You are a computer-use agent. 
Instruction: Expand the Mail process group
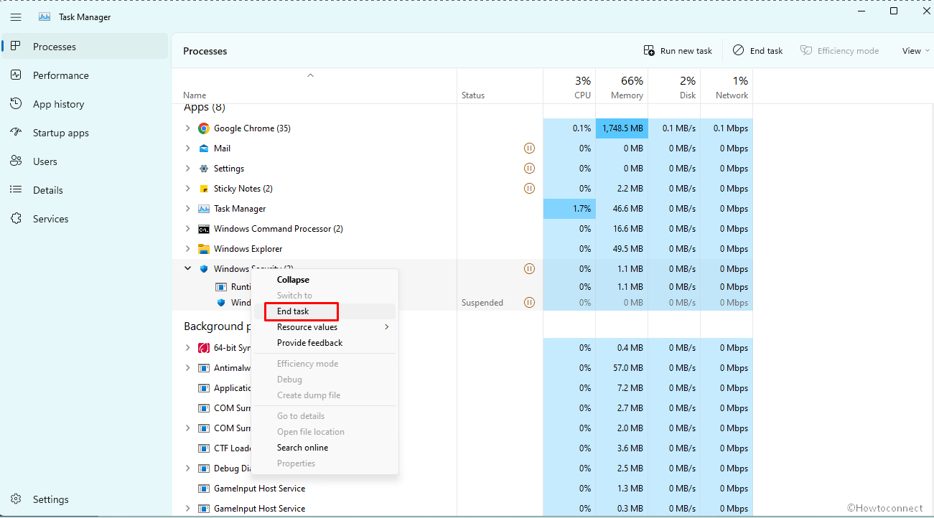click(x=188, y=149)
